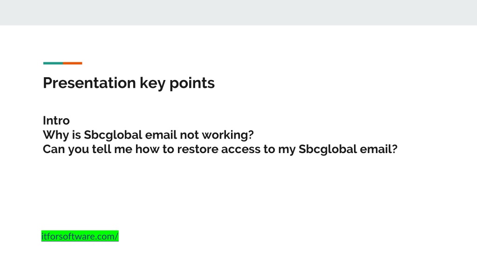477x268 pixels.
Task: Click the Presentation key points title
Action: [x=129, y=83]
